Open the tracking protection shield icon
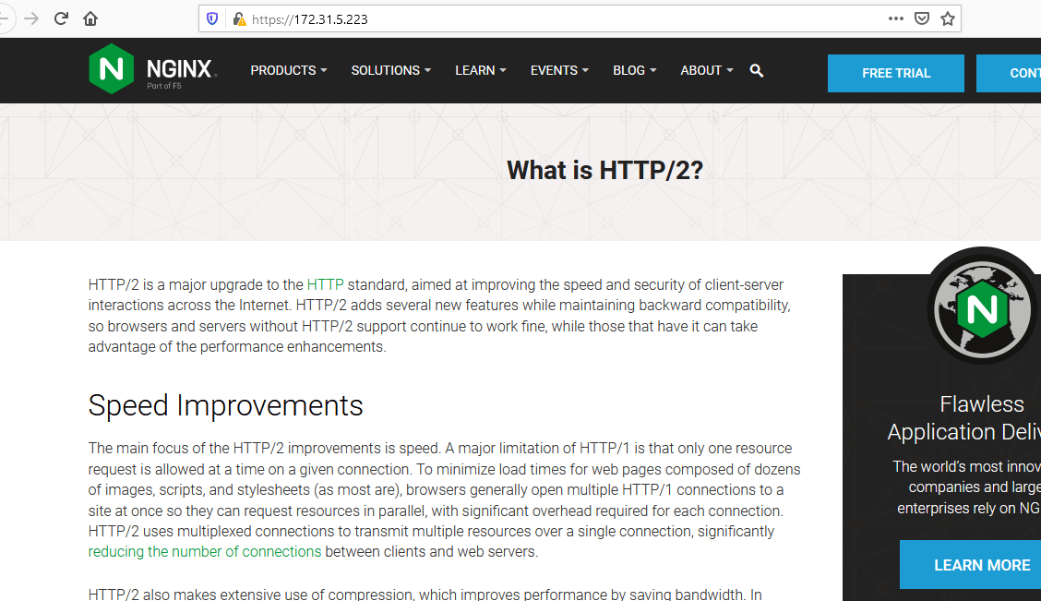The height and width of the screenshot is (601, 1041). [x=213, y=18]
